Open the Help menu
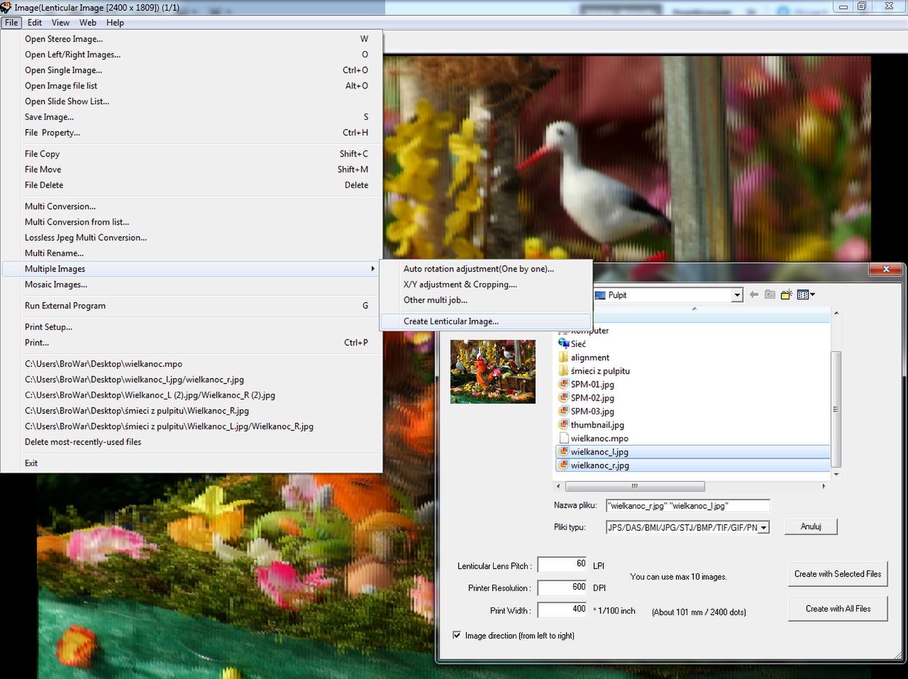 click(115, 23)
